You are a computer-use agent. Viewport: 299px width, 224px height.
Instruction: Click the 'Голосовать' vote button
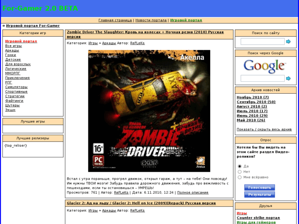pyautogui.click(x=260, y=187)
